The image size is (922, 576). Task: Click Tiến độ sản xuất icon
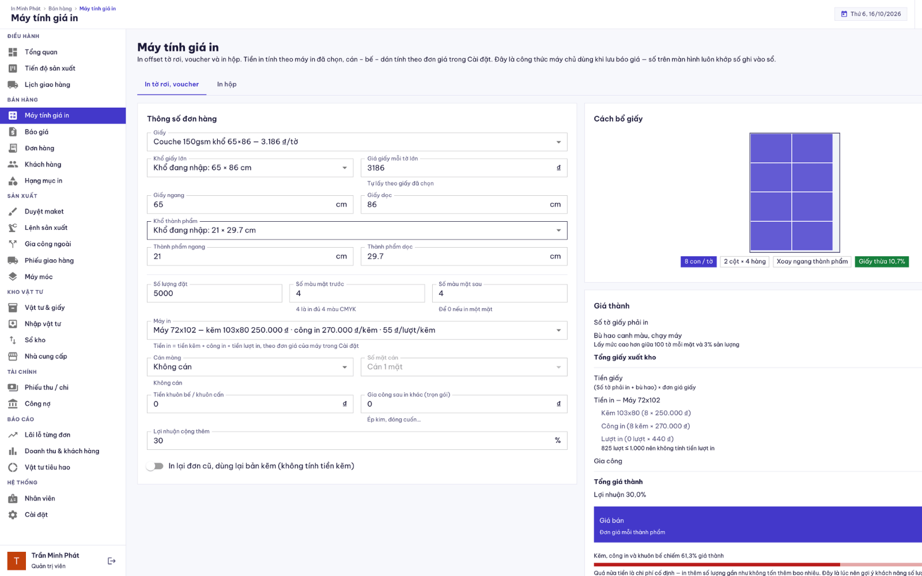(x=13, y=68)
